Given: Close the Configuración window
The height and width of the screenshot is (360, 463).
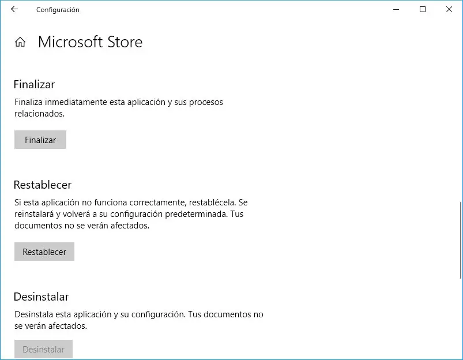Looking at the screenshot, I should pos(449,10).
